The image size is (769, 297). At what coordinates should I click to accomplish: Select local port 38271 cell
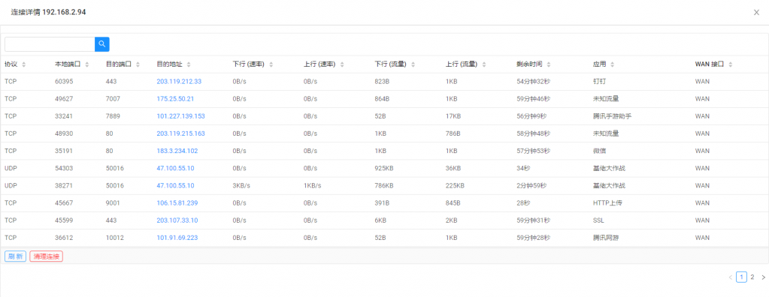pyautogui.click(x=64, y=186)
